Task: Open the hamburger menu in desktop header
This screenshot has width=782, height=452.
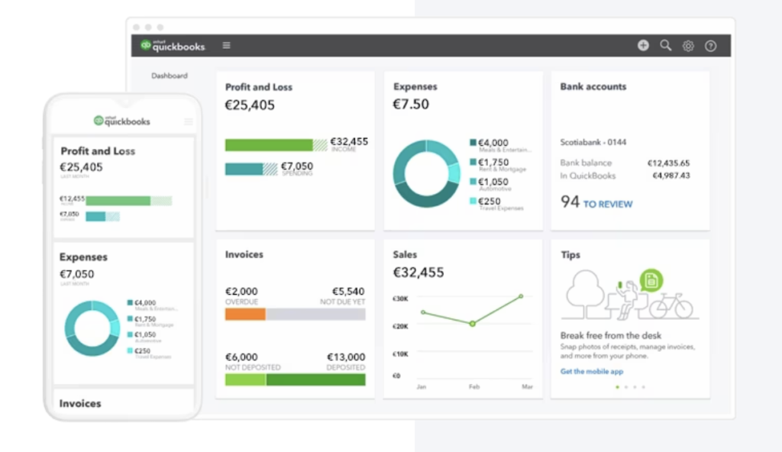Action: (226, 45)
